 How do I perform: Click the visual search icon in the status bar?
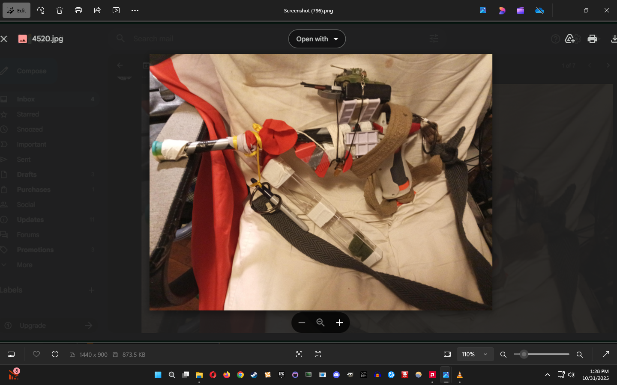click(299, 354)
